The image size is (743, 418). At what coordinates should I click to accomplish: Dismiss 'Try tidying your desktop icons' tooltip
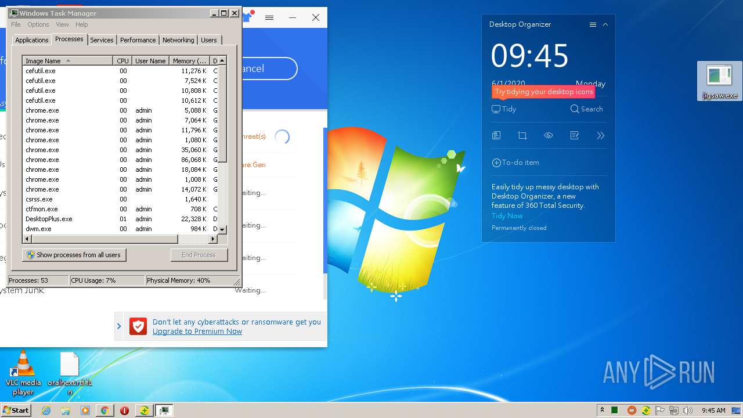click(543, 92)
